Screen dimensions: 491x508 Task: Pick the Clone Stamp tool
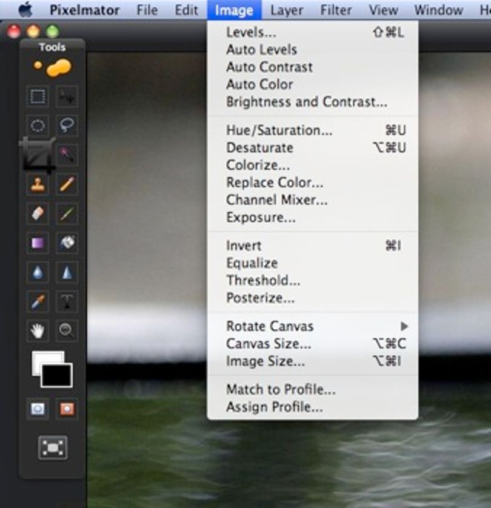[38, 184]
